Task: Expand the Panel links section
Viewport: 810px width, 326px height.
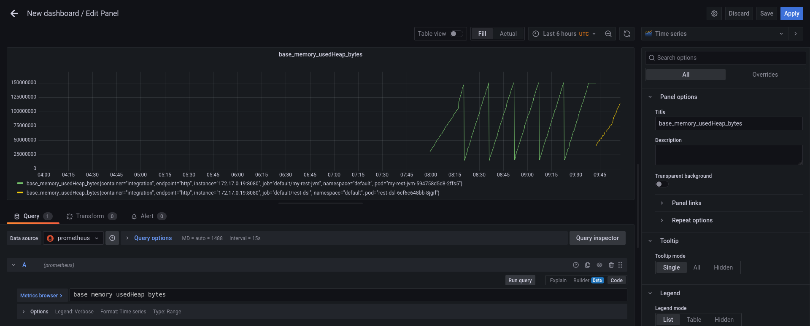Action: (686, 203)
